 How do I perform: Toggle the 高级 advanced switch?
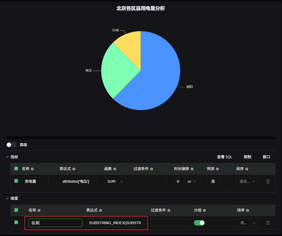pos(12,145)
